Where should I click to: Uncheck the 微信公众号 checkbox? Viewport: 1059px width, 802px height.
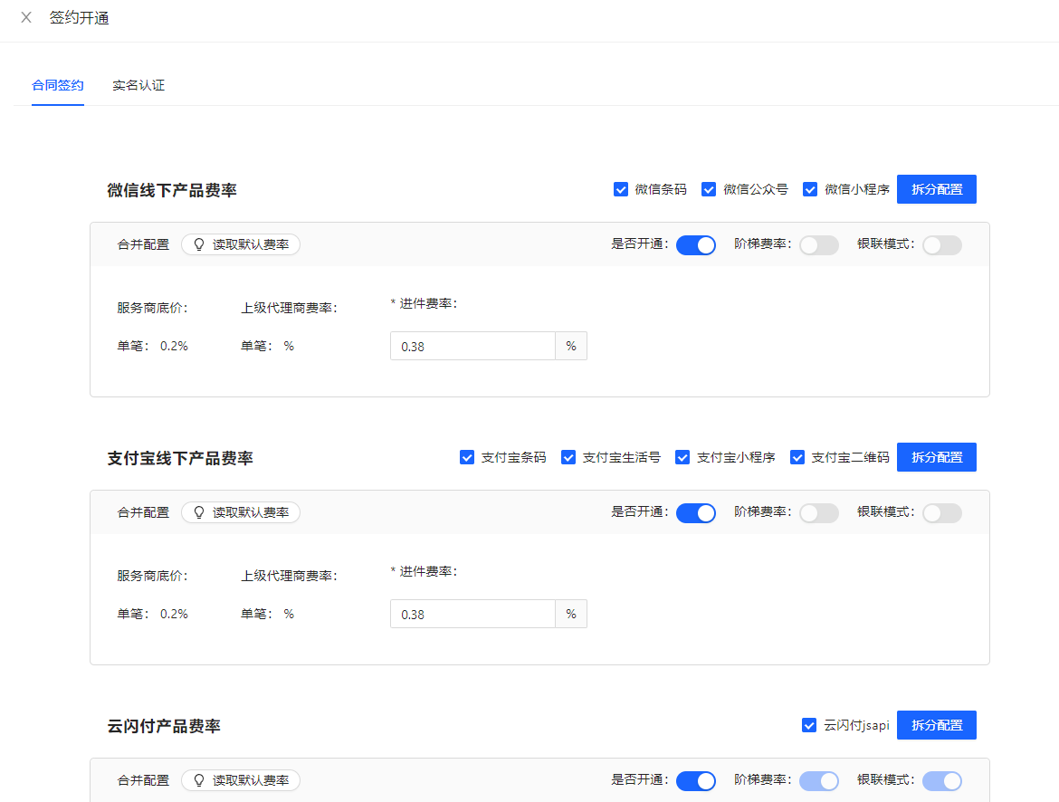click(710, 189)
